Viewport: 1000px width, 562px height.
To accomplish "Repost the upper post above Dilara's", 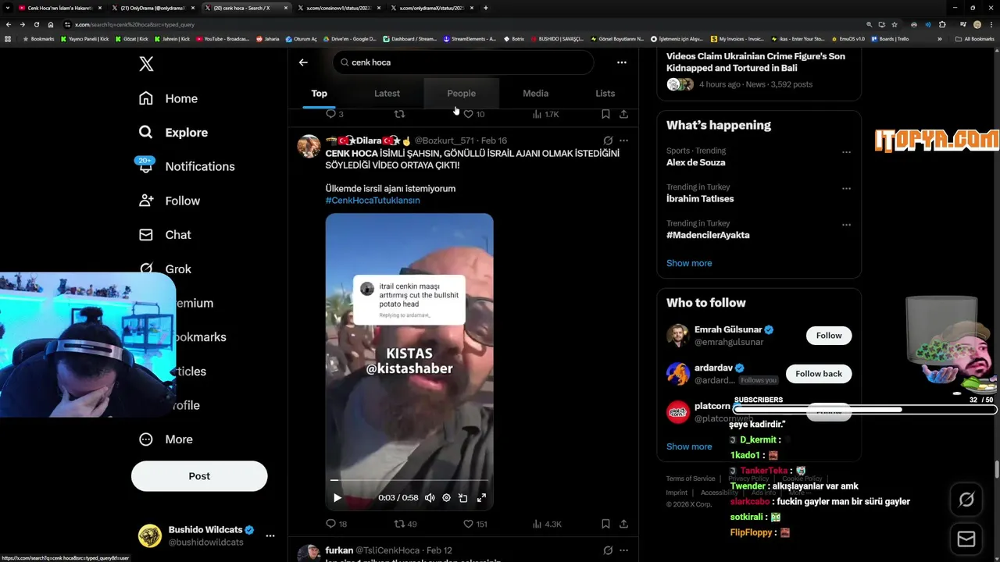I will [399, 114].
